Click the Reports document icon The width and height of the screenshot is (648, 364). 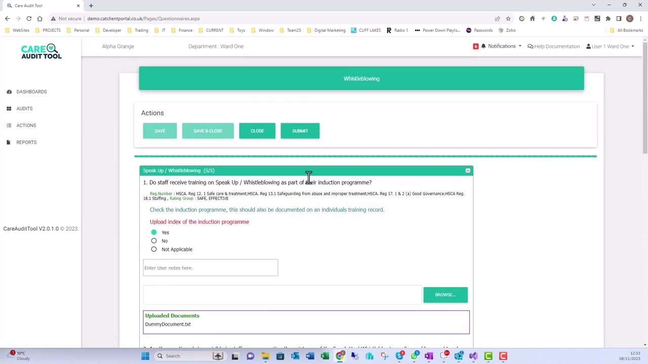(9, 142)
